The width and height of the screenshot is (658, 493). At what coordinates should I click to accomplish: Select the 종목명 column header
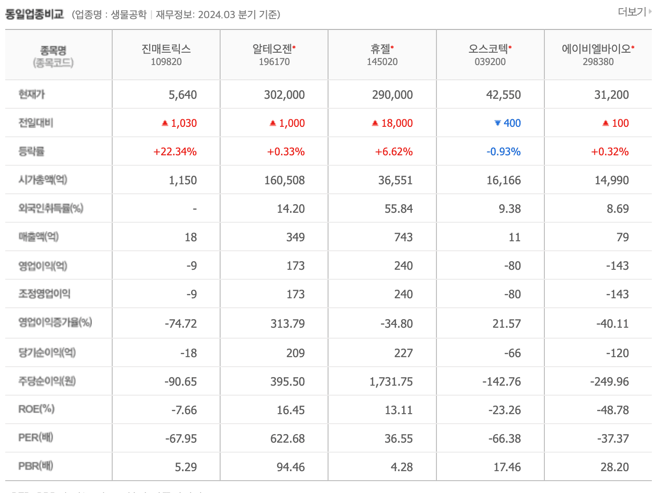tap(53, 50)
